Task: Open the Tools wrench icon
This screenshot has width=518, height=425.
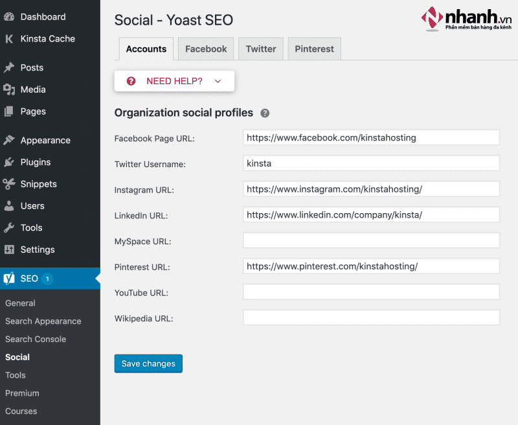Action: 10,227
